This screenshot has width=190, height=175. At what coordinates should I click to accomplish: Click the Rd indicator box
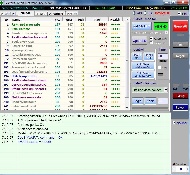(176, 85)
